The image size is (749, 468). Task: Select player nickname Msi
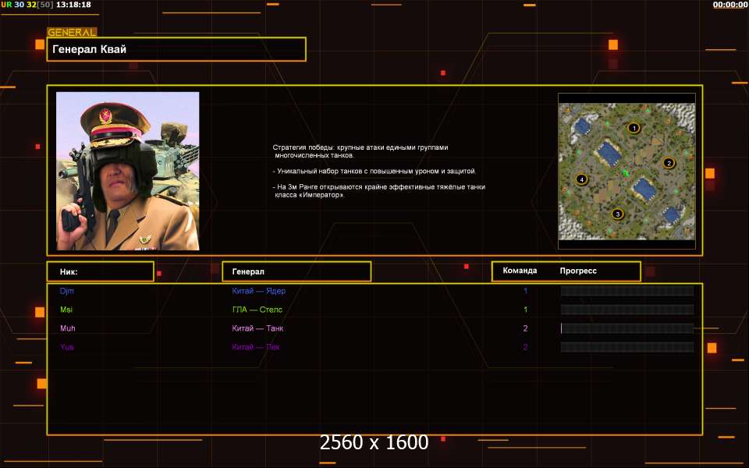pos(66,310)
